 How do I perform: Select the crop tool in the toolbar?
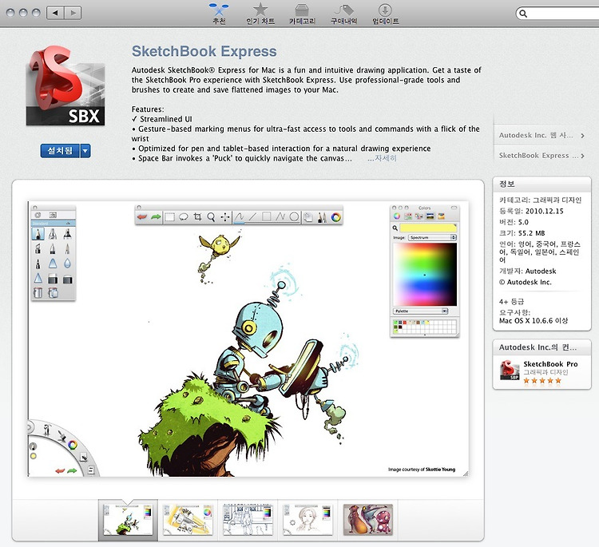coord(197,217)
